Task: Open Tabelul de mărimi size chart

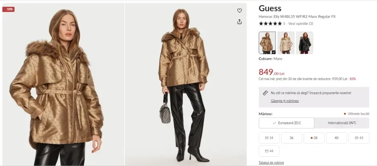Action: (271, 163)
